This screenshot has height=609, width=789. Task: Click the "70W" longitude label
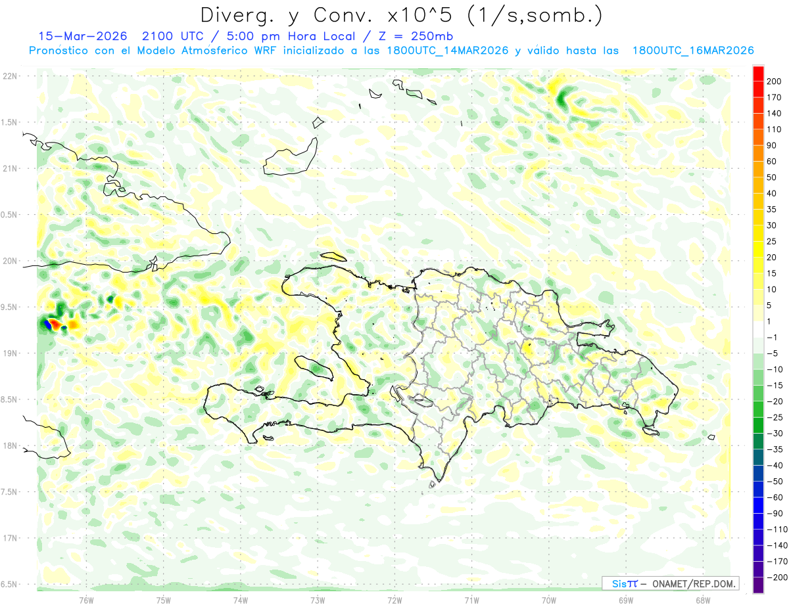548,600
